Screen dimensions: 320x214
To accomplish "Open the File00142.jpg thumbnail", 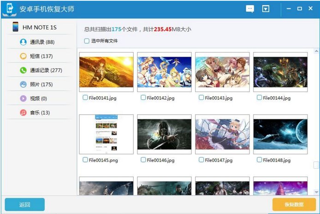I will pyautogui.click(x=164, y=72).
